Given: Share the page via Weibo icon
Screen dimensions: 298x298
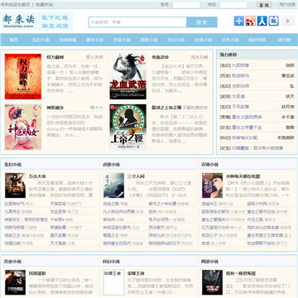Looking at the screenshot, I should [x=250, y=21].
